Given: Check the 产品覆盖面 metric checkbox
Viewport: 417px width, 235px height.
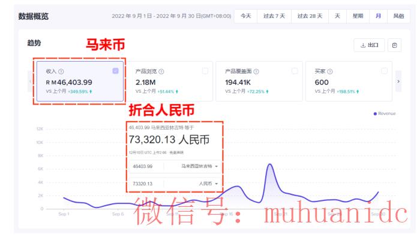Looking at the screenshot, I should tap(295, 71).
